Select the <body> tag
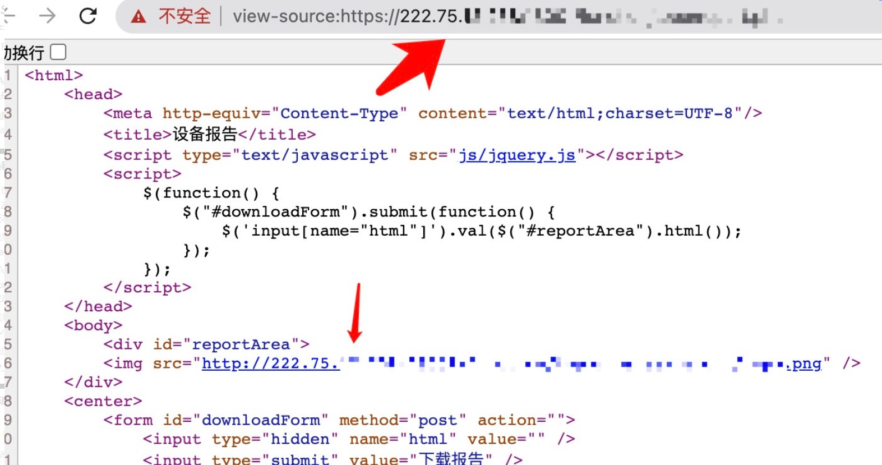This screenshot has width=882, height=465. point(93,325)
